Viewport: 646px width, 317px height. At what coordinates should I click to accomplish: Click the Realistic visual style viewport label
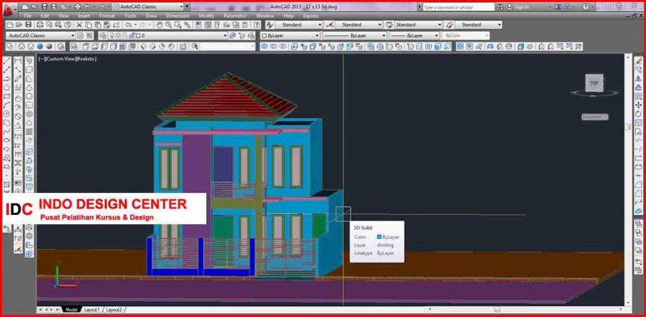click(86, 59)
